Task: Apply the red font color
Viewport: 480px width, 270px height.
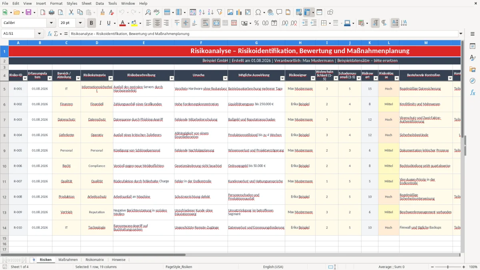Action: (x=122, y=23)
